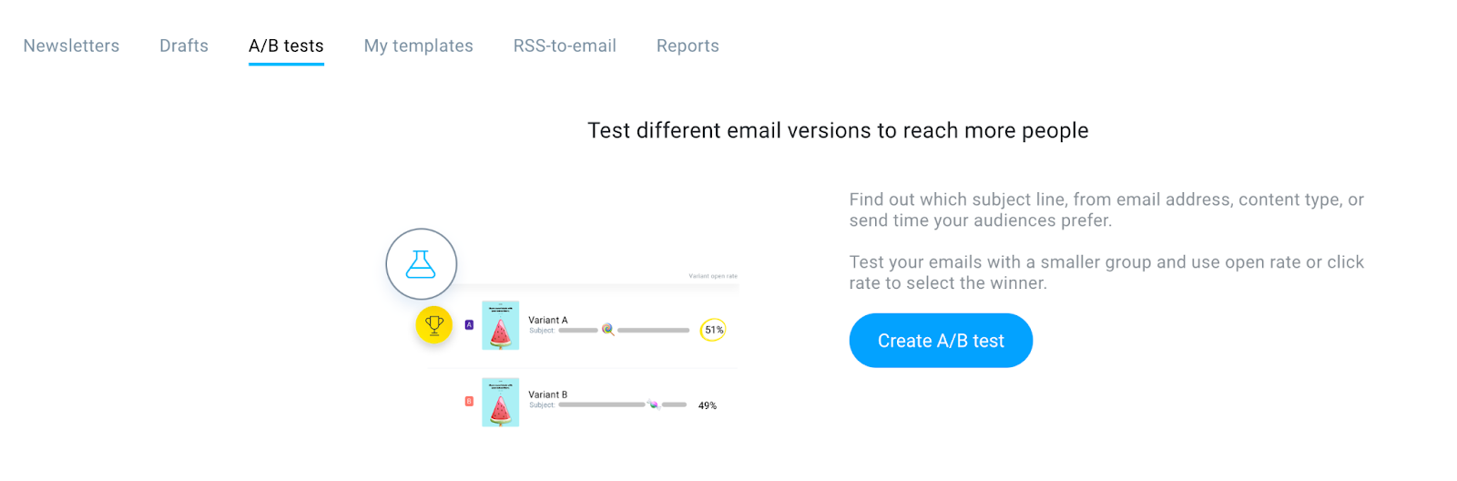This screenshot has width=1457, height=481.
Task: Click the red B variant badge
Action: pyautogui.click(x=469, y=401)
